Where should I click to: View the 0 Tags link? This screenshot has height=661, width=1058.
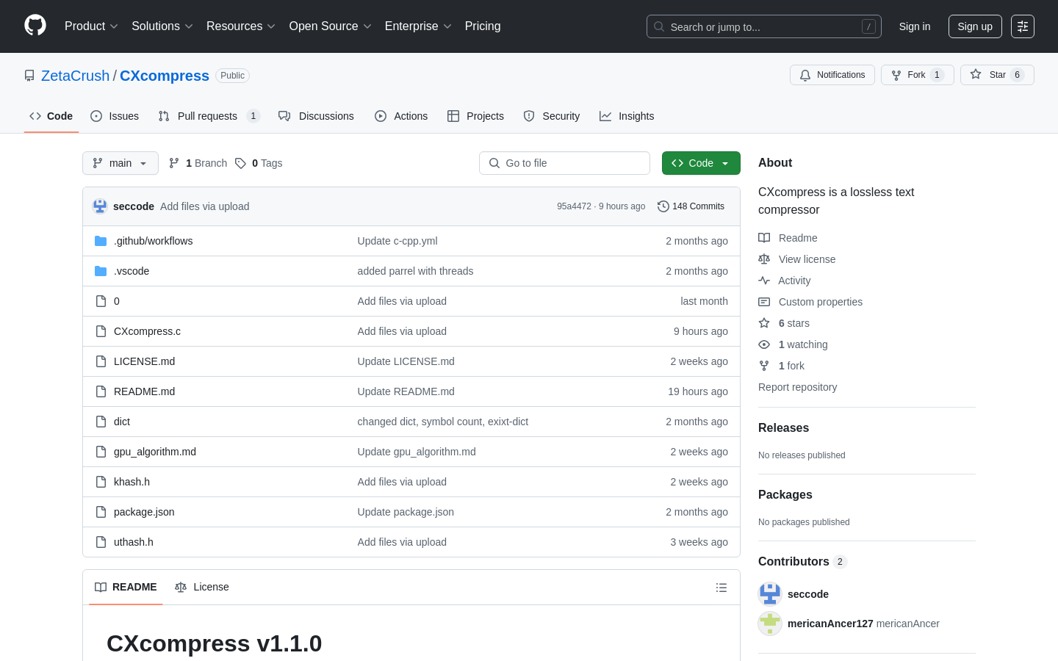(259, 163)
